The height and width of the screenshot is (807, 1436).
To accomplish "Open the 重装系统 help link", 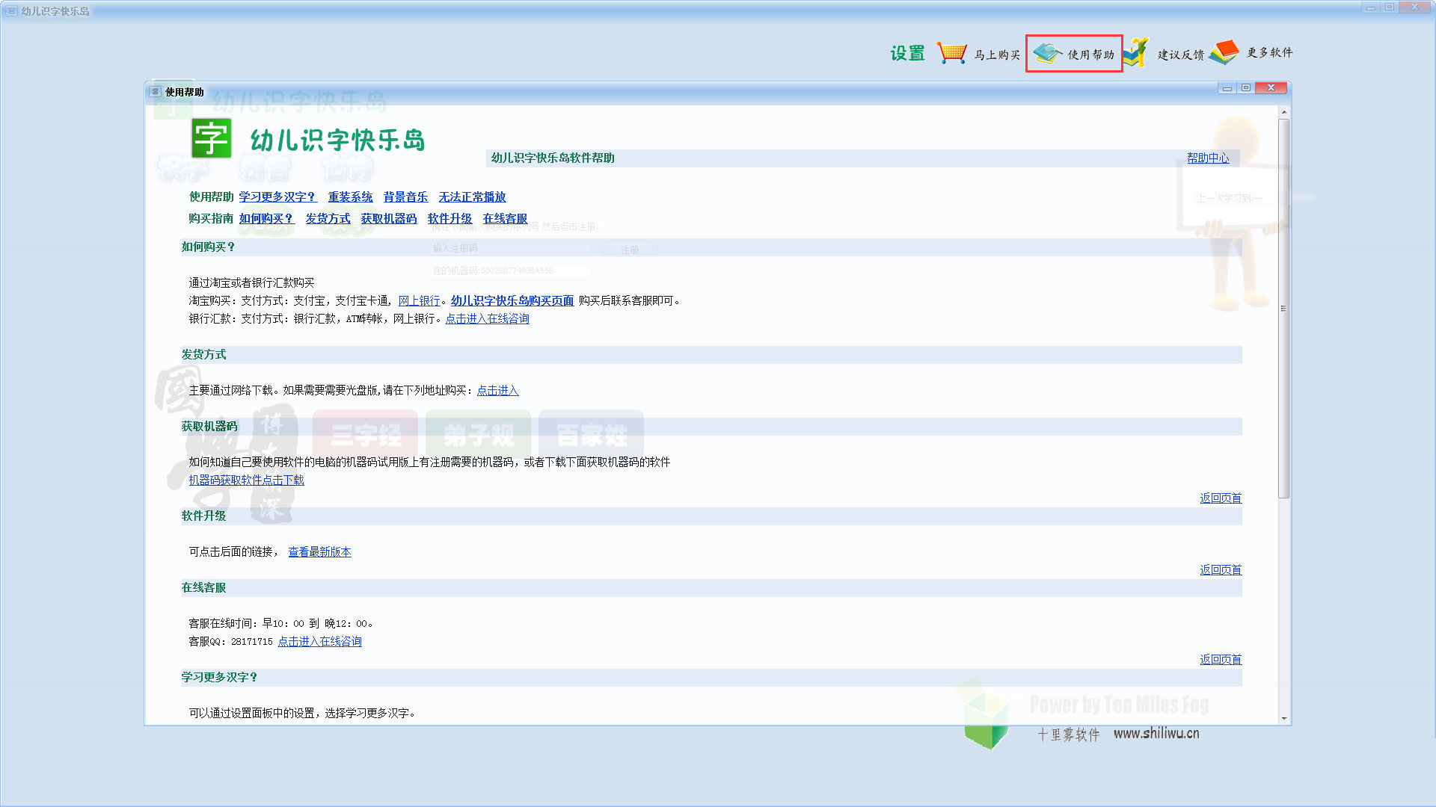I will coord(350,197).
